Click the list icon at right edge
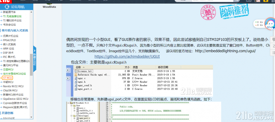This screenshot has height=122, width=275. pyautogui.click(x=273, y=53)
